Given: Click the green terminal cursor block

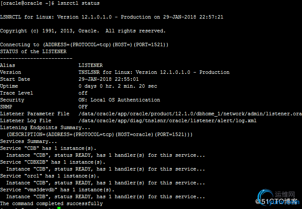Looking at the screenshot, I should click(59, 208).
